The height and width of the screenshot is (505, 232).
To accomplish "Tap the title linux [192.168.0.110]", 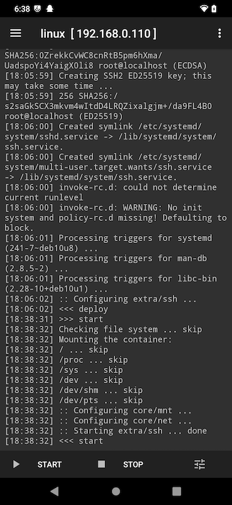I will (x=98, y=33).
